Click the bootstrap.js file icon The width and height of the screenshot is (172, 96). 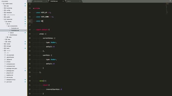9,35
